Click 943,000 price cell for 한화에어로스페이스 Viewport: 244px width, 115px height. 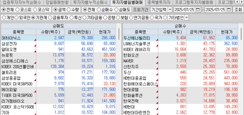[227, 84]
